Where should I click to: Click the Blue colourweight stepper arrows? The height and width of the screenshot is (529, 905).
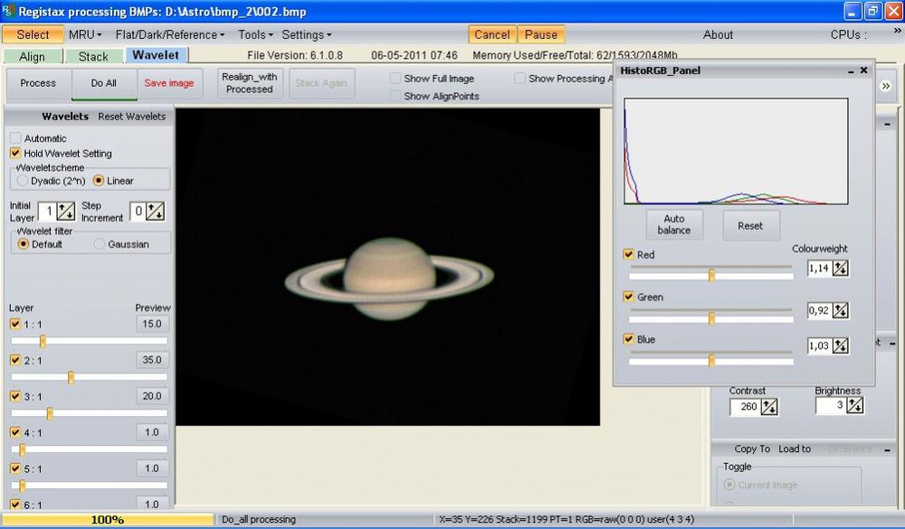pos(841,345)
